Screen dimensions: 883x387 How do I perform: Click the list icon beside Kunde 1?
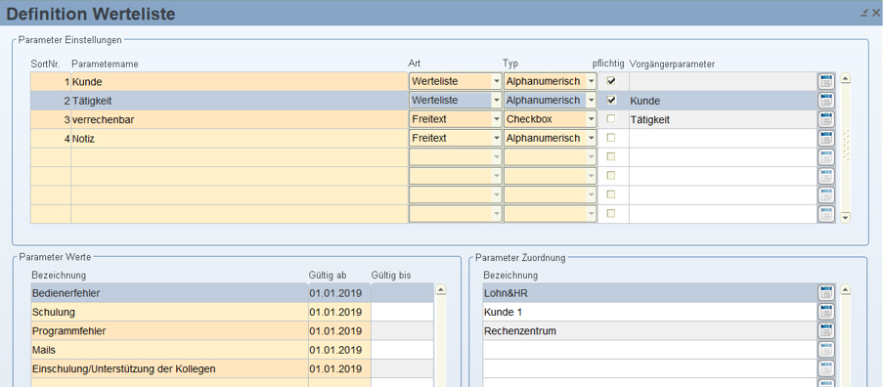coord(826,312)
